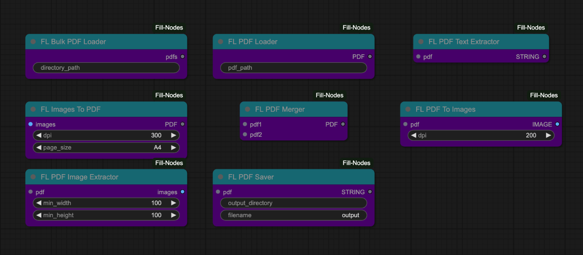Click the STRING output socket on FL PDF Saver

pyautogui.click(x=370, y=192)
